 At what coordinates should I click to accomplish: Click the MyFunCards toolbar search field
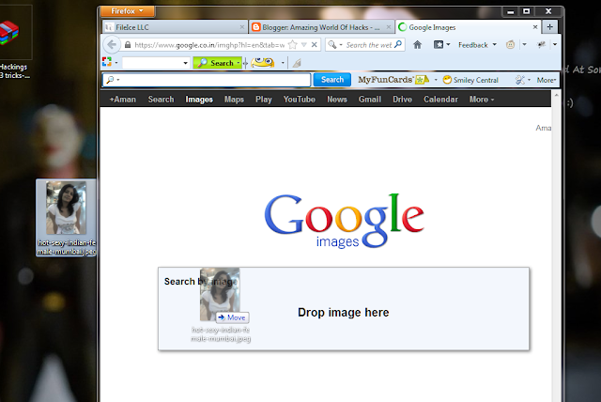click(207, 80)
